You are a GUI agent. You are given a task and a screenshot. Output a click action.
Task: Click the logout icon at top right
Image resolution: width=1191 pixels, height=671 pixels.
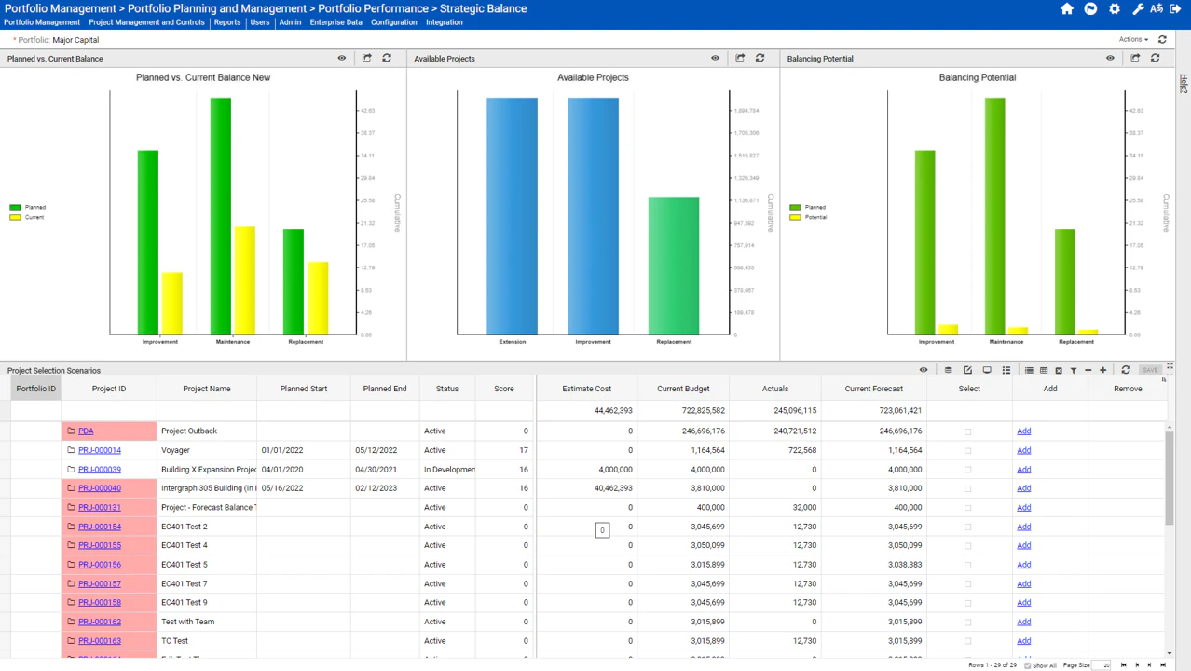[1177, 8]
